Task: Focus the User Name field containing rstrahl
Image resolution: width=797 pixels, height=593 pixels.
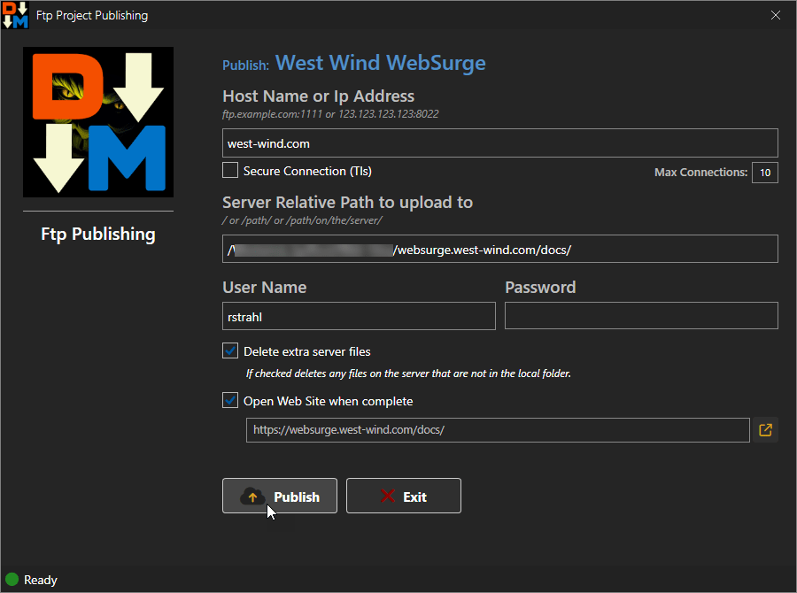Action: point(359,316)
